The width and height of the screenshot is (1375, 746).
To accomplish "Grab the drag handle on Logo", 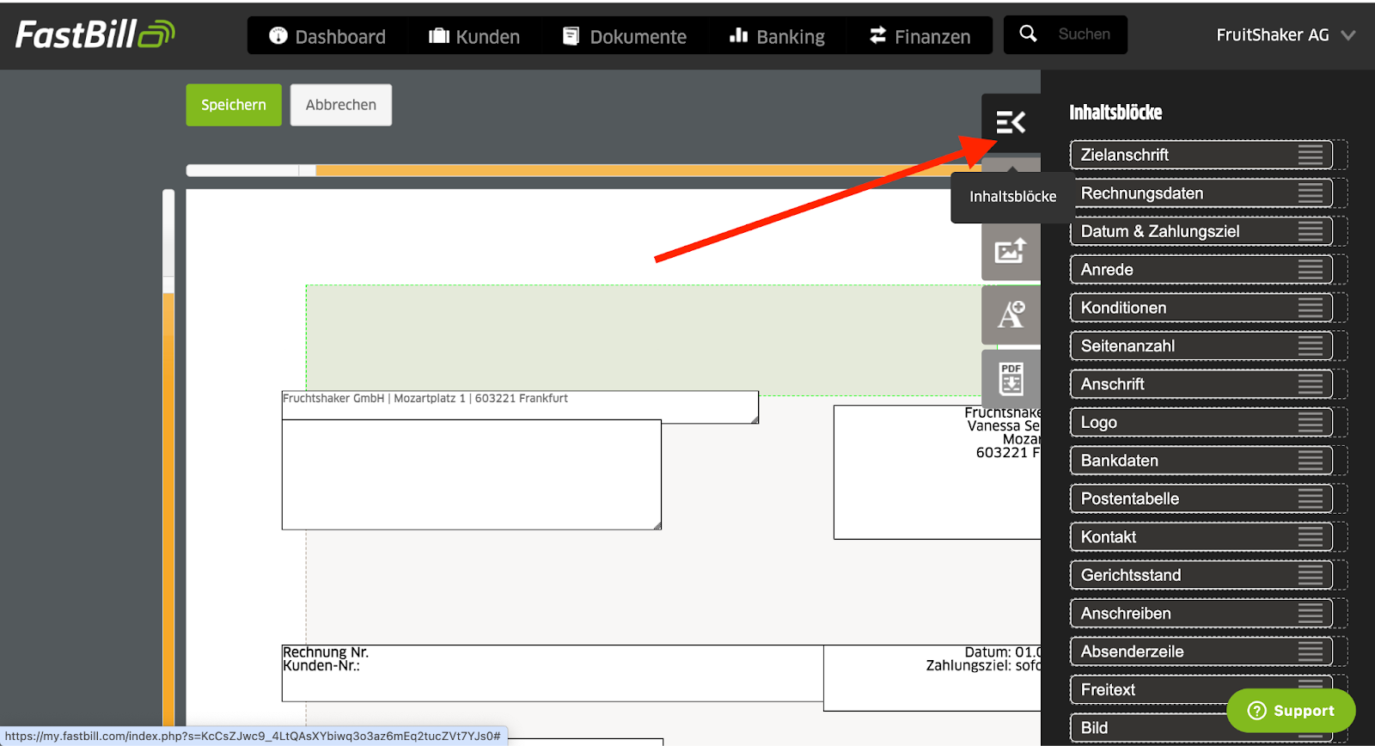I will pos(1311,423).
